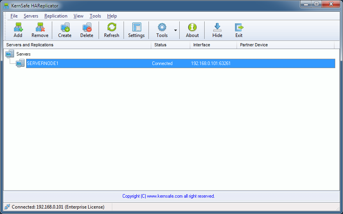Click the connection plug icon in the status bar
Screen dimensions: 343x214
(x=7, y=207)
